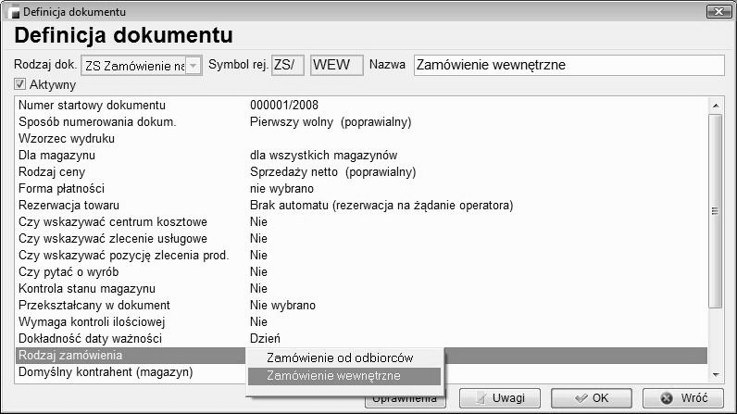Image resolution: width=737 pixels, height=414 pixels.
Task: Click the value Dzień
Action: pos(265,339)
